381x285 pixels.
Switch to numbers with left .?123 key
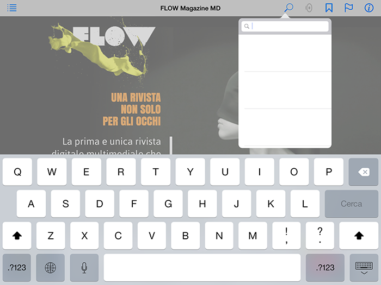click(x=17, y=268)
